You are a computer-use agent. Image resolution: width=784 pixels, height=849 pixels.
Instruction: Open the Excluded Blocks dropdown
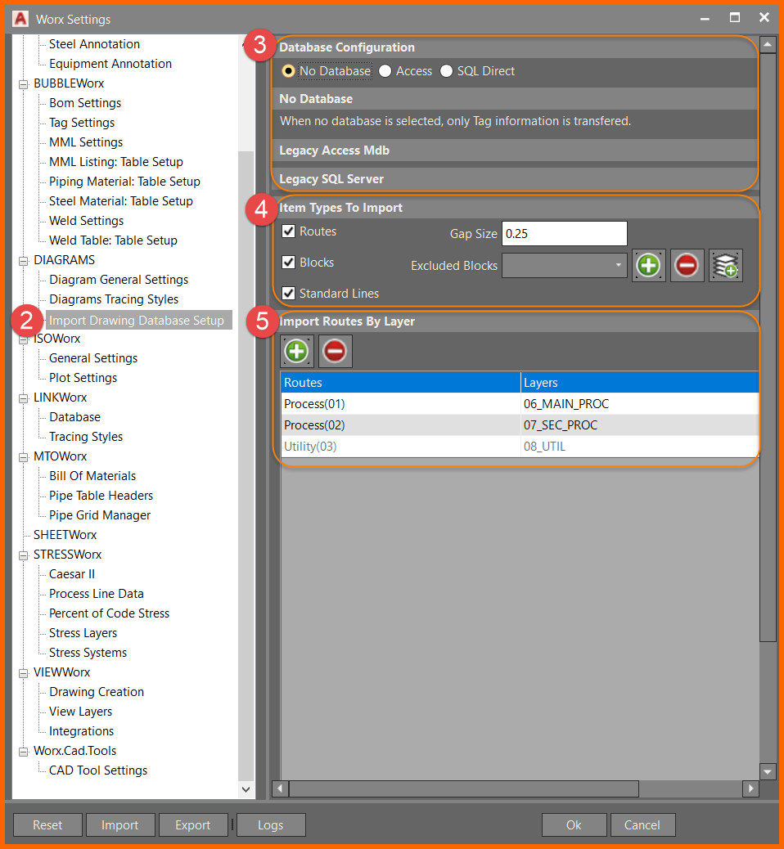click(x=564, y=265)
